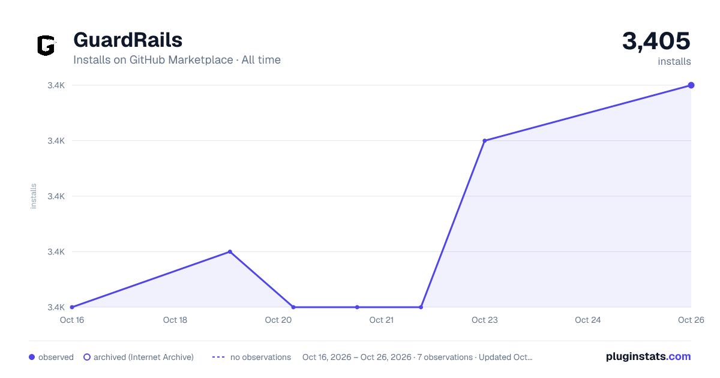
Task: Click the 'no observations' legend label
Action: [260, 357]
